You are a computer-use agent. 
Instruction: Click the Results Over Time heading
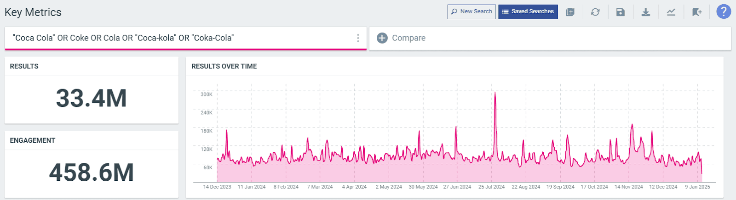[224, 67]
